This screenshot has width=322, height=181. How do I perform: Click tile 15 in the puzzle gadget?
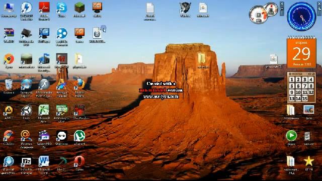pyautogui.click(x=305, y=99)
